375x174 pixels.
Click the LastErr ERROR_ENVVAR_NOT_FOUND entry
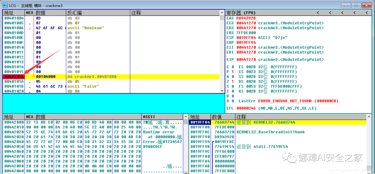[289, 101]
